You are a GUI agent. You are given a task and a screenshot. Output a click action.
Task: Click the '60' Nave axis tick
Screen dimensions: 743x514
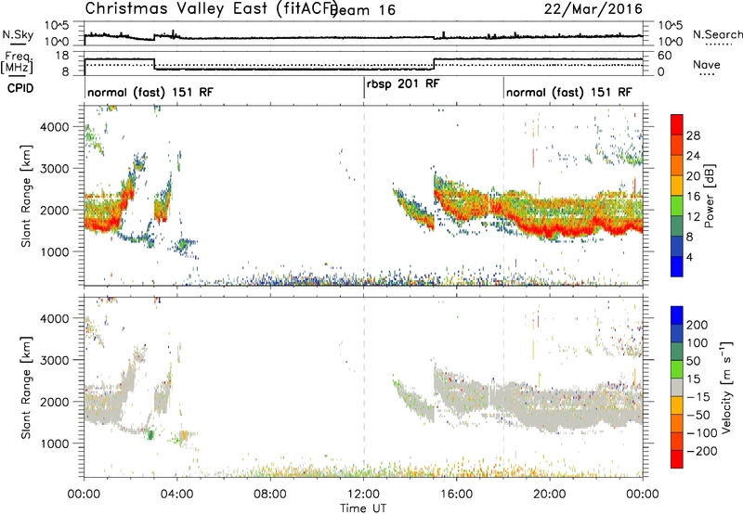(x=665, y=56)
